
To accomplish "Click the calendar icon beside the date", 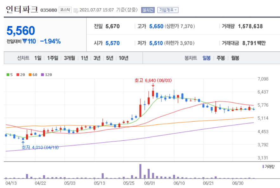I will coord(76,10).
